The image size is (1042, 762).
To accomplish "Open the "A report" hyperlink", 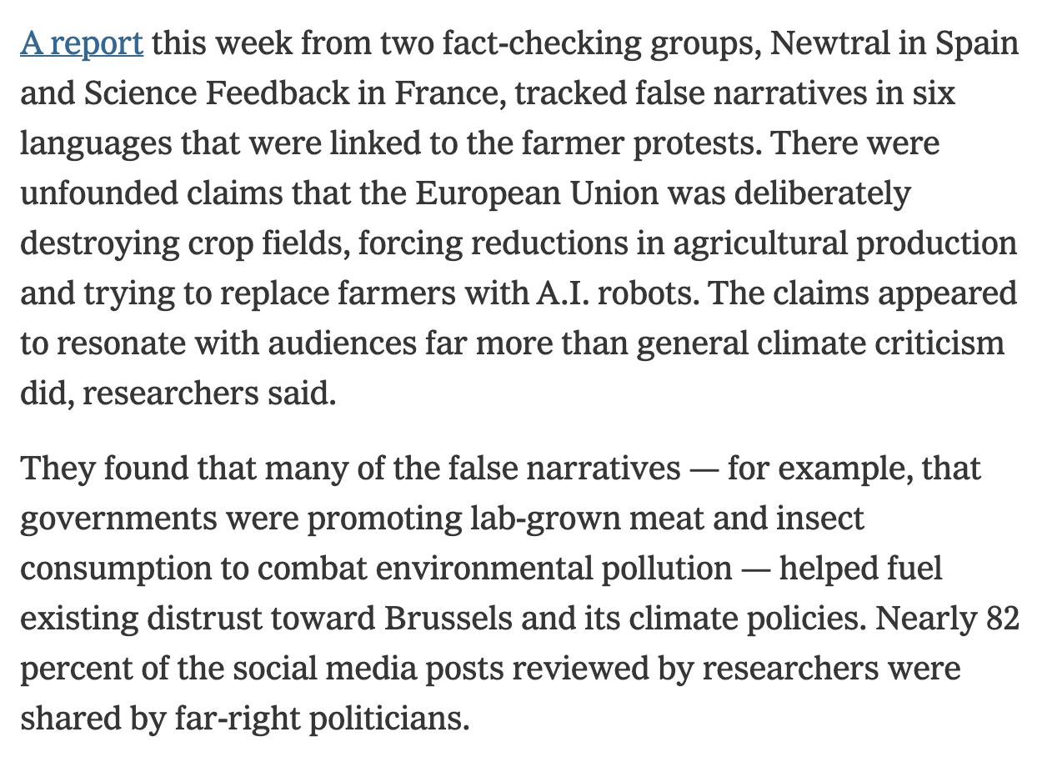I will [x=82, y=43].
